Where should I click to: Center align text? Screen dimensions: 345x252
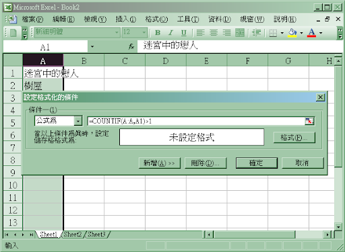point(214,33)
